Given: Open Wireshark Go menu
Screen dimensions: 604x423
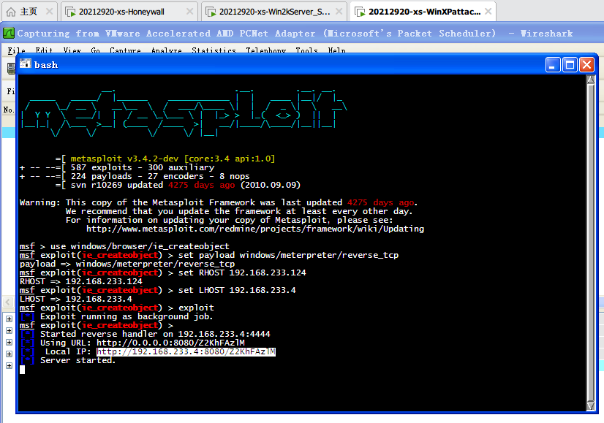Looking at the screenshot, I should [96, 50].
